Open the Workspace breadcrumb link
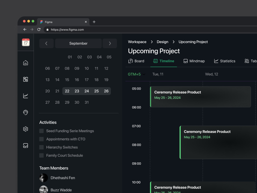Viewport: 257px width, 193px height. pyautogui.click(x=137, y=42)
